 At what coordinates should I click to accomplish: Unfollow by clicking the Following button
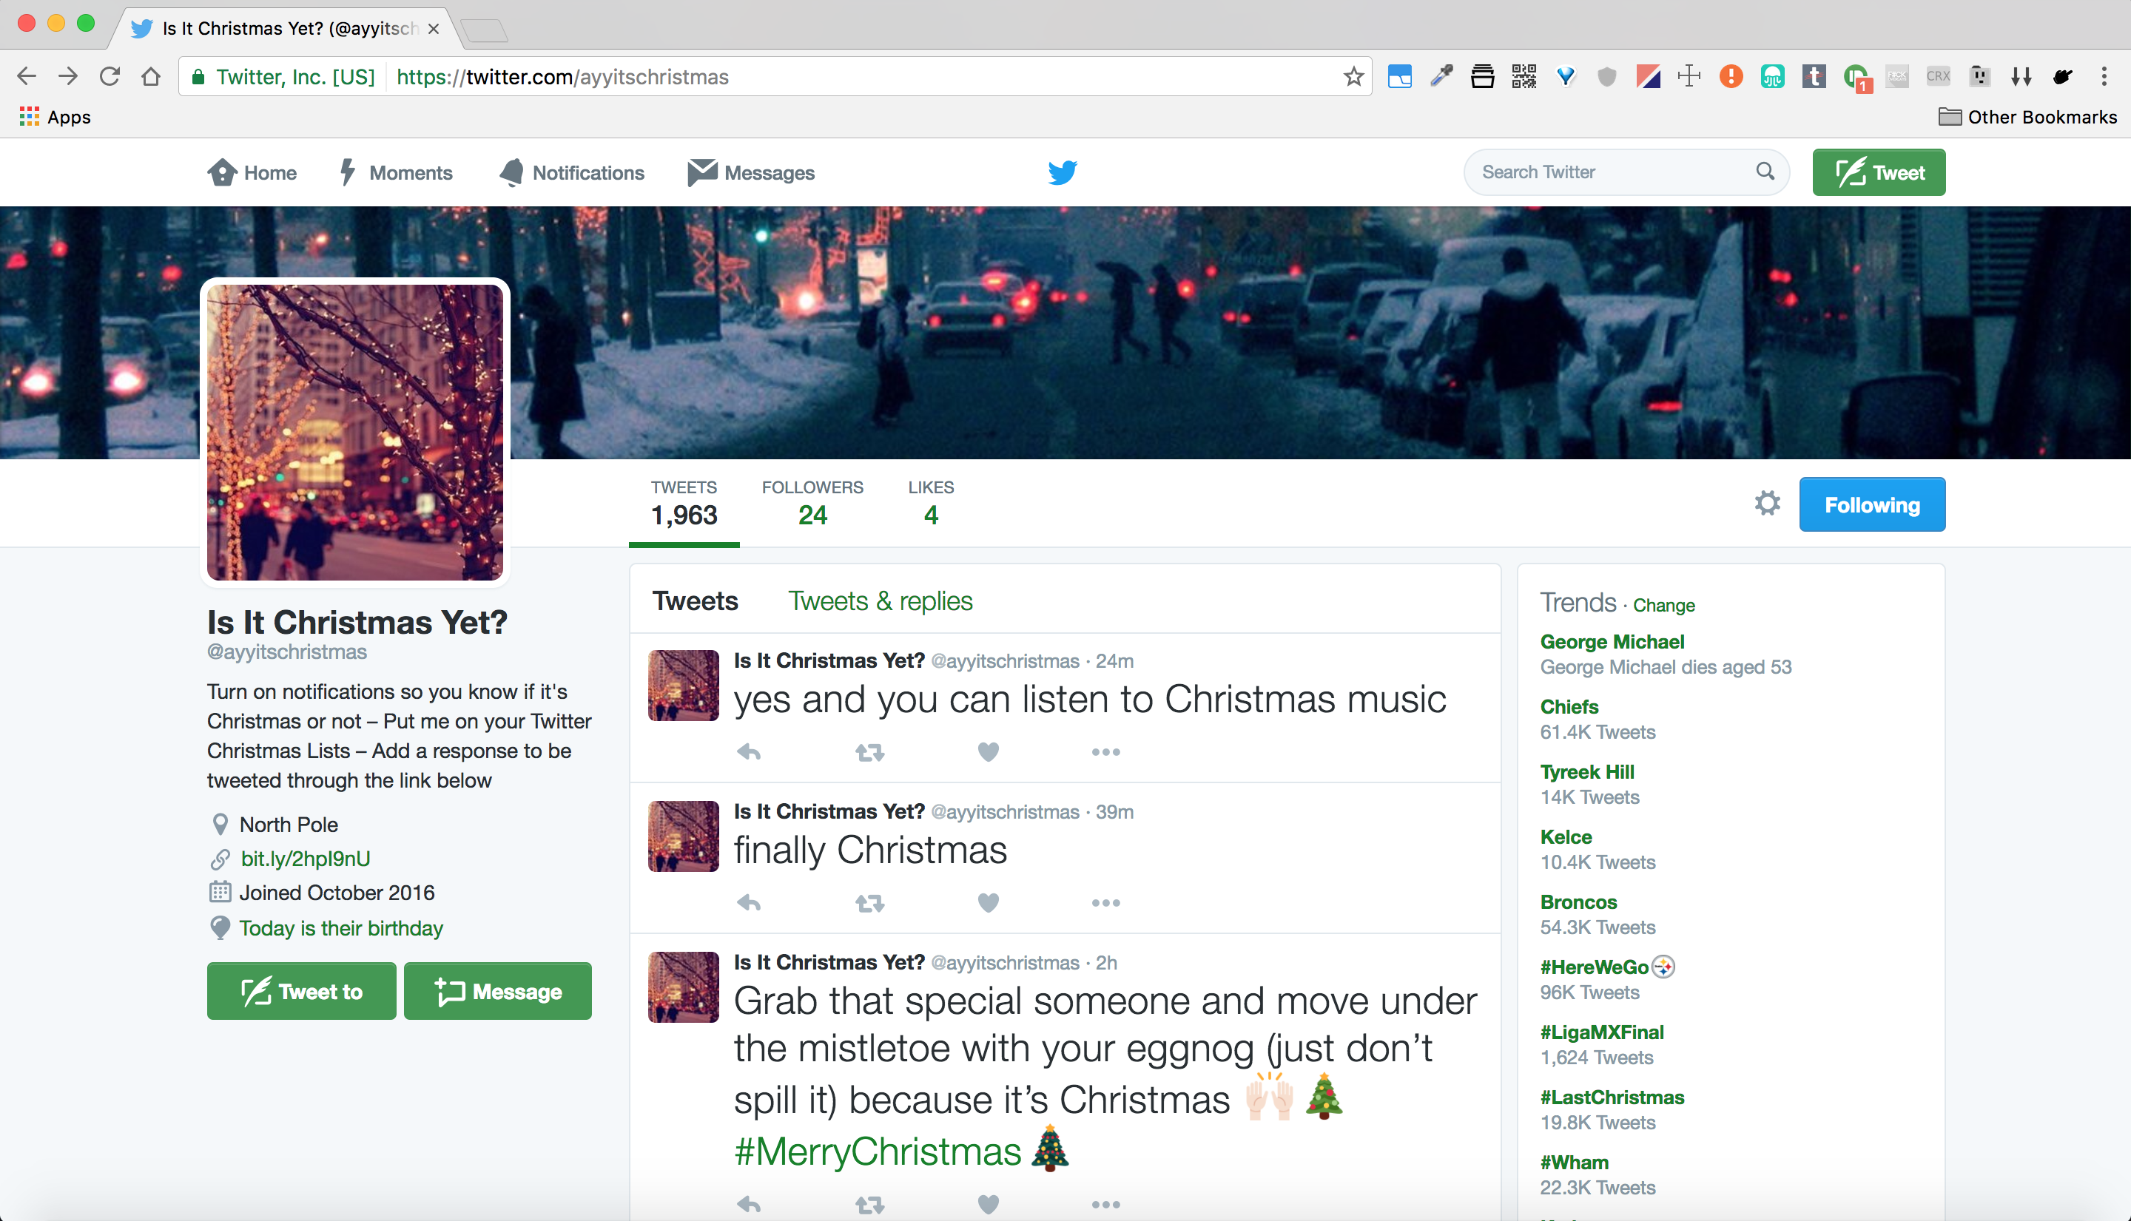click(x=1872, y=504)
